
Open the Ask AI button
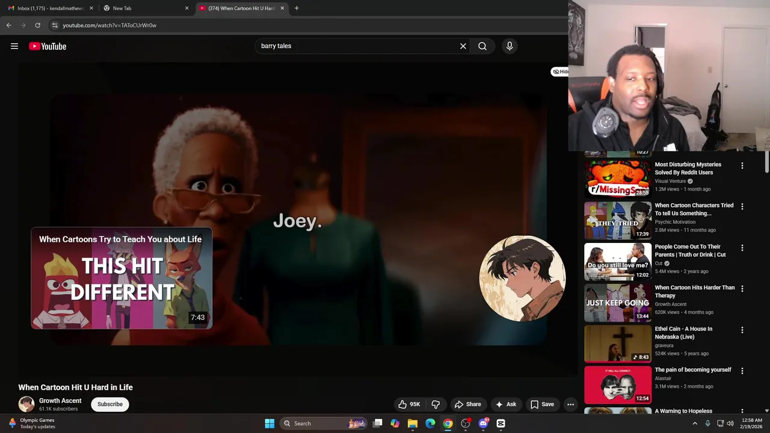(505, 404)
